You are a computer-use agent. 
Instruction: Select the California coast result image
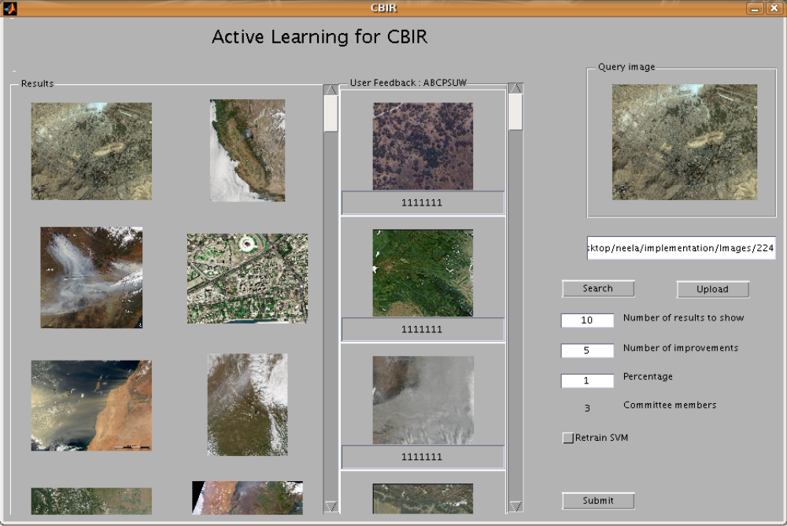point(247,150)
